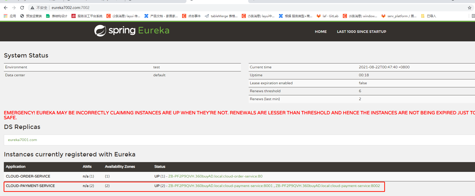Select the Environment value test
The width and height of the screenshot is (475, 196).
tap(157, 67)
